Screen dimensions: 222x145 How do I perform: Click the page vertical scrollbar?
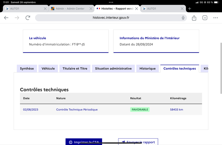coord(221,68)
